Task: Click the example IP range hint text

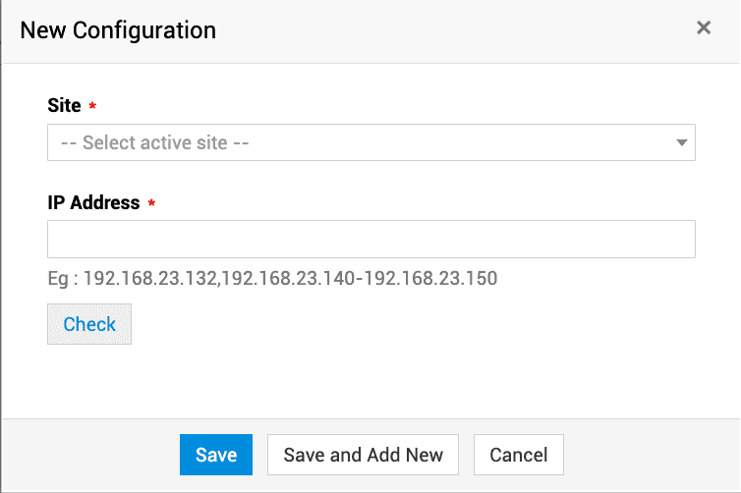Action: 272,279
